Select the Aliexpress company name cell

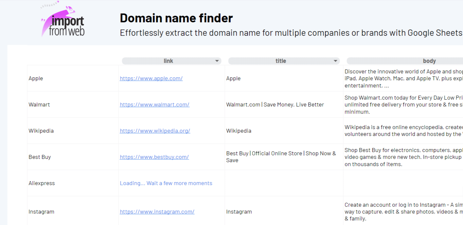coord(42,183)
